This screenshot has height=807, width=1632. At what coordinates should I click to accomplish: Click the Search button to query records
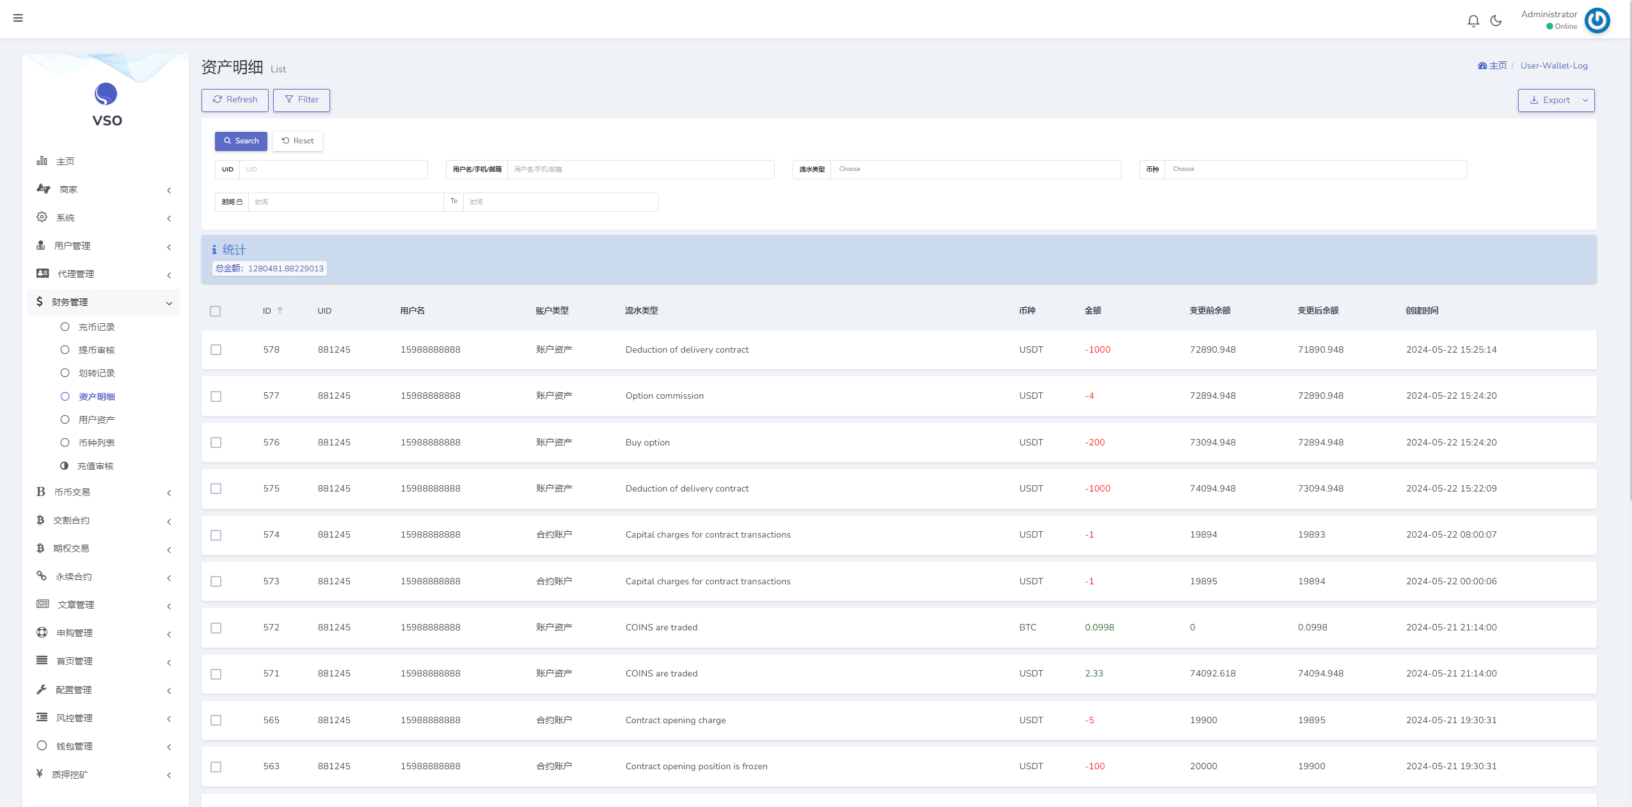point(241,141)
